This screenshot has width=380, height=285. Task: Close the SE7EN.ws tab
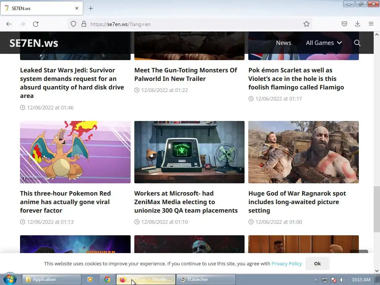76,8
